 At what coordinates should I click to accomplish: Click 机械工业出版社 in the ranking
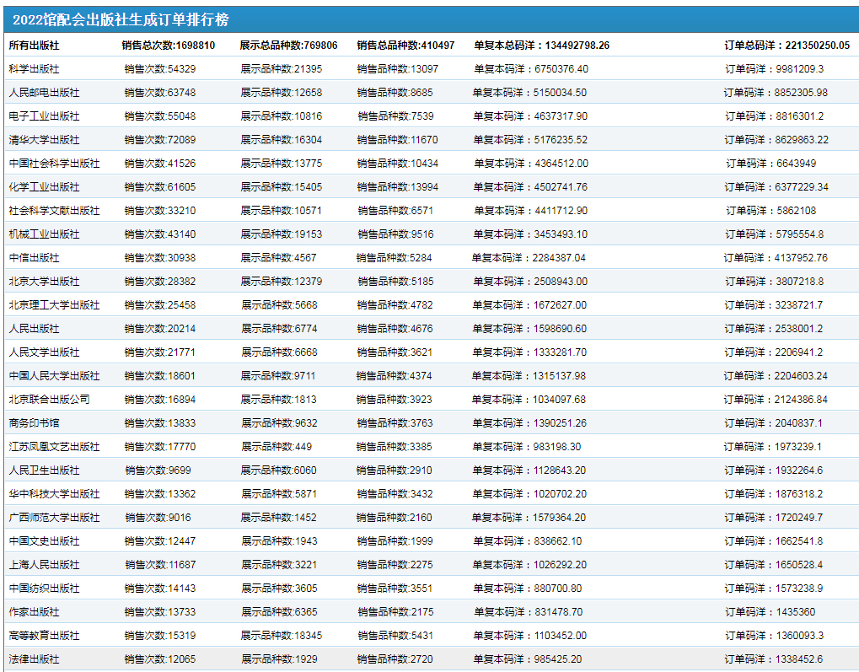tap(44, 234)
